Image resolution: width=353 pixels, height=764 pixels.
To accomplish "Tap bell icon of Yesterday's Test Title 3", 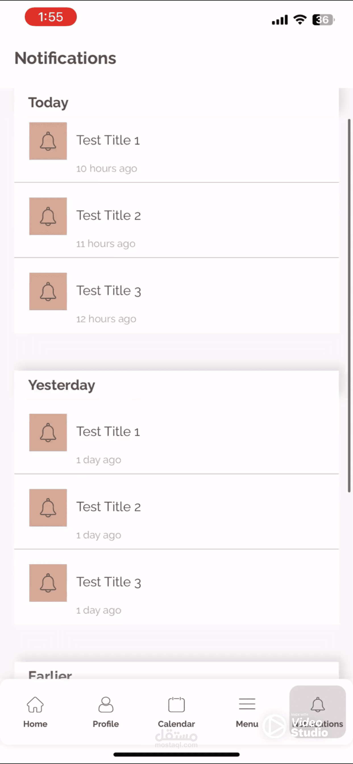I will point(48,583).
